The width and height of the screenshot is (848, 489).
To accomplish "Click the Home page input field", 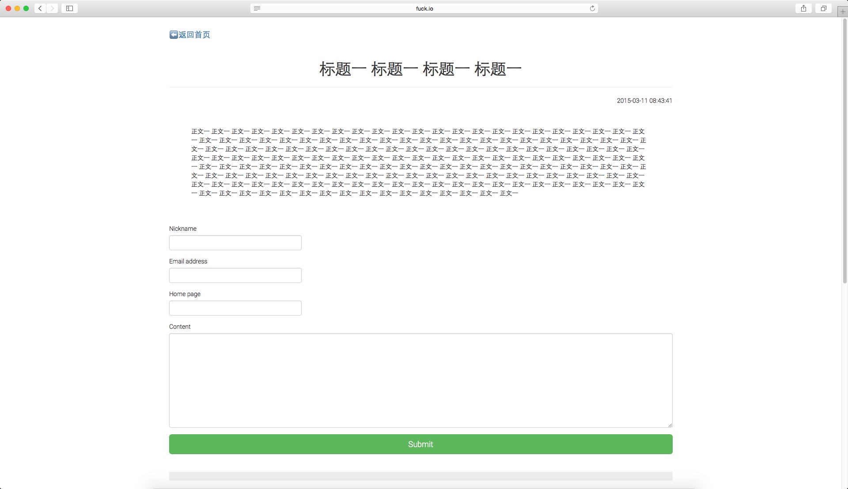I will (x=235, y=308).
